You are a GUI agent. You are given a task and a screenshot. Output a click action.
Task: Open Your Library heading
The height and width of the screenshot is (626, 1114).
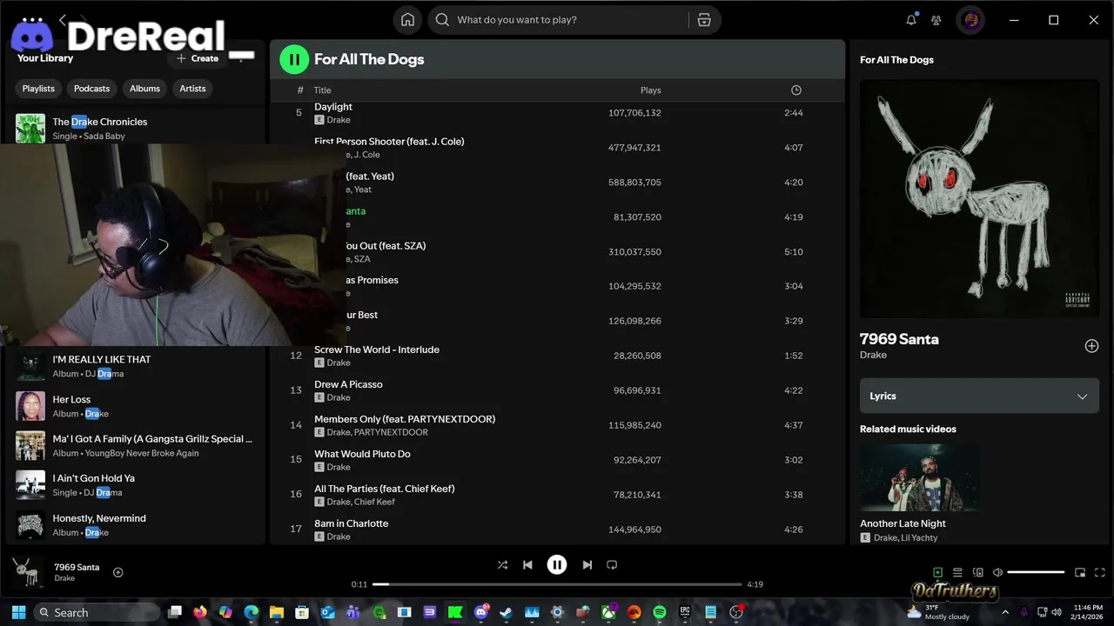click(45, 58)
